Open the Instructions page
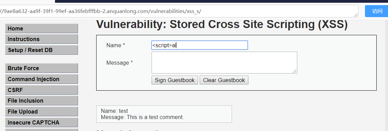The image size is (388, 131). click(x=42, y=39)
